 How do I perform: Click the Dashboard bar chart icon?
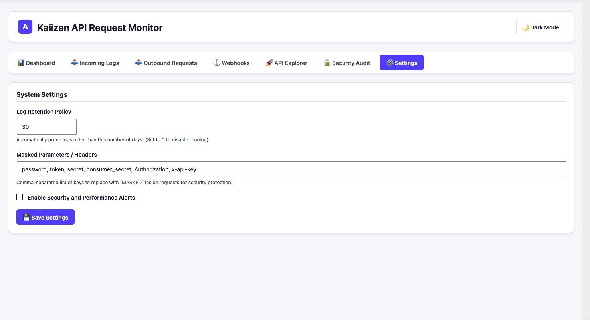pyautogui.click(x=21, y=63)
